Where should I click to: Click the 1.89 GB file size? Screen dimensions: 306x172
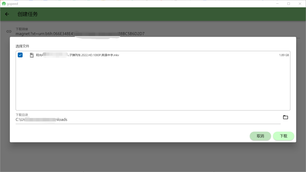pos(284,55)
